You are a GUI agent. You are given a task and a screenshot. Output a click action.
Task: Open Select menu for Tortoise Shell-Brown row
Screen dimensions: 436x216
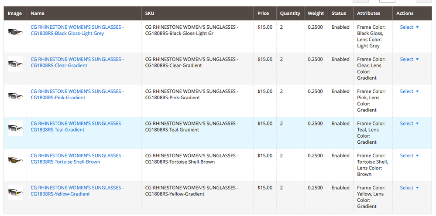409,155
